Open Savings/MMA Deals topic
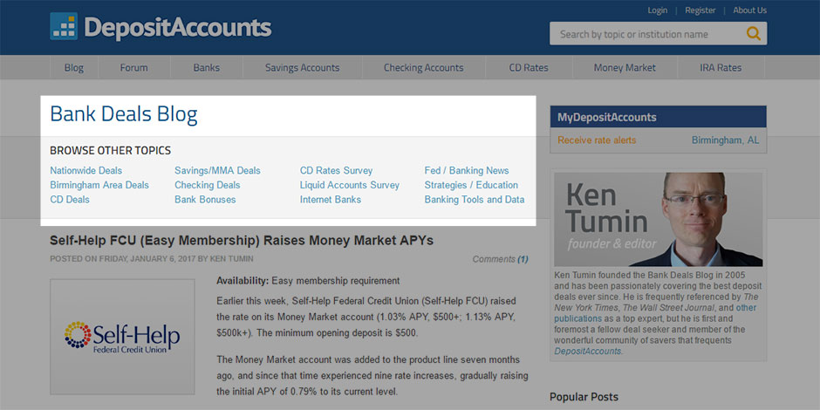This screenshot has height=410, width=820. (217, 170)
